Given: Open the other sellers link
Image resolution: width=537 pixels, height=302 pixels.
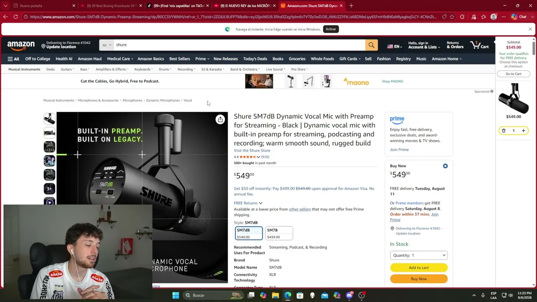Looking at the screenshot, I should 300,209.
